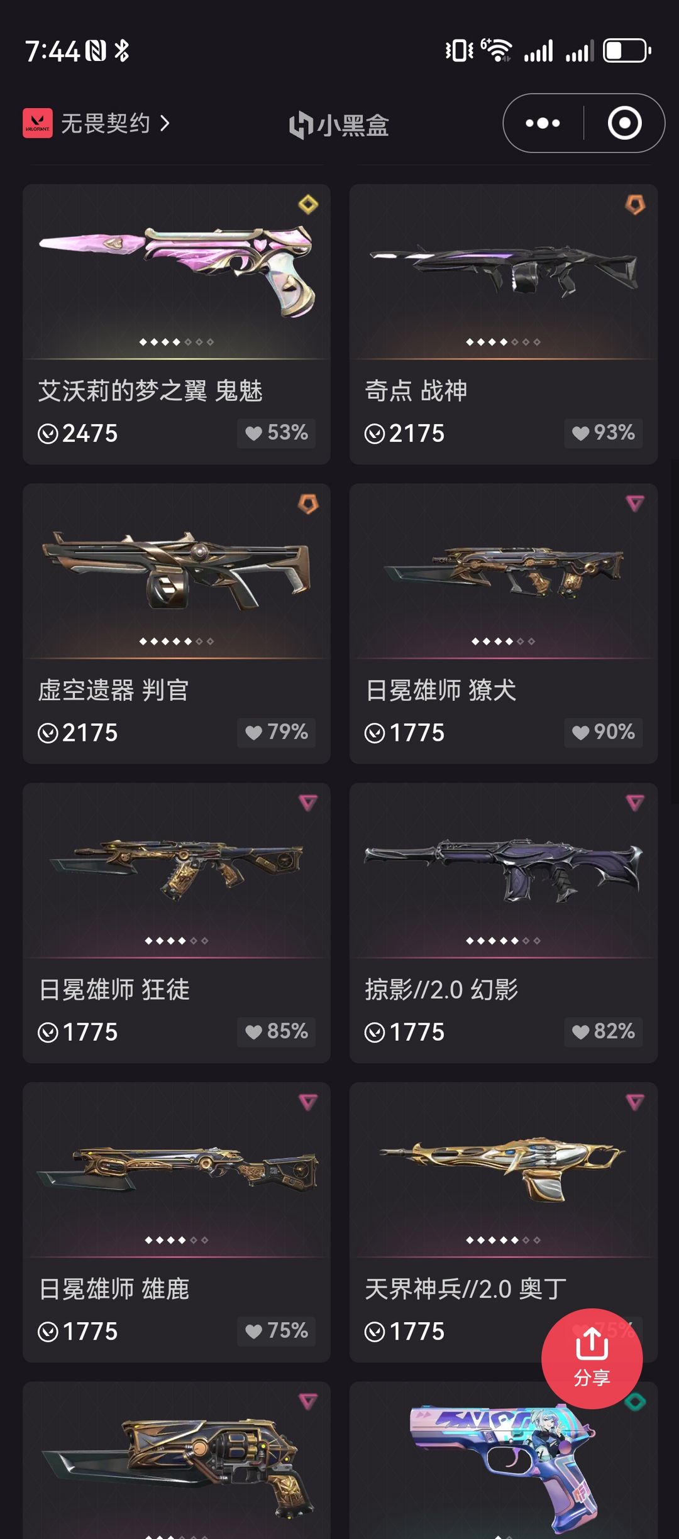The image size is (679, 1539).
Task: Tap the 82% heart on 掠影//2.0 幻影
Action: click(603, 1031)
